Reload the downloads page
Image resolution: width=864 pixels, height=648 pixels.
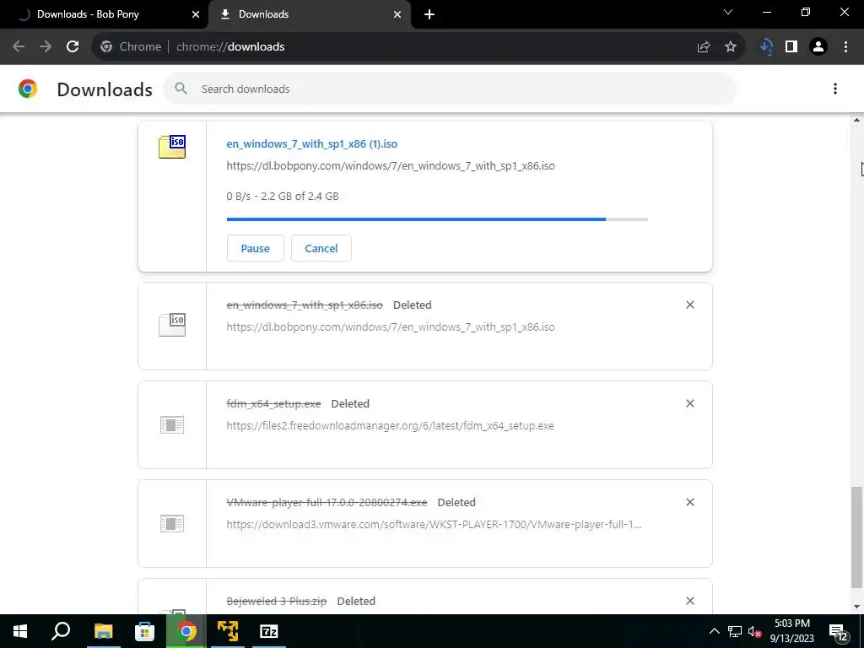(73, 47)
